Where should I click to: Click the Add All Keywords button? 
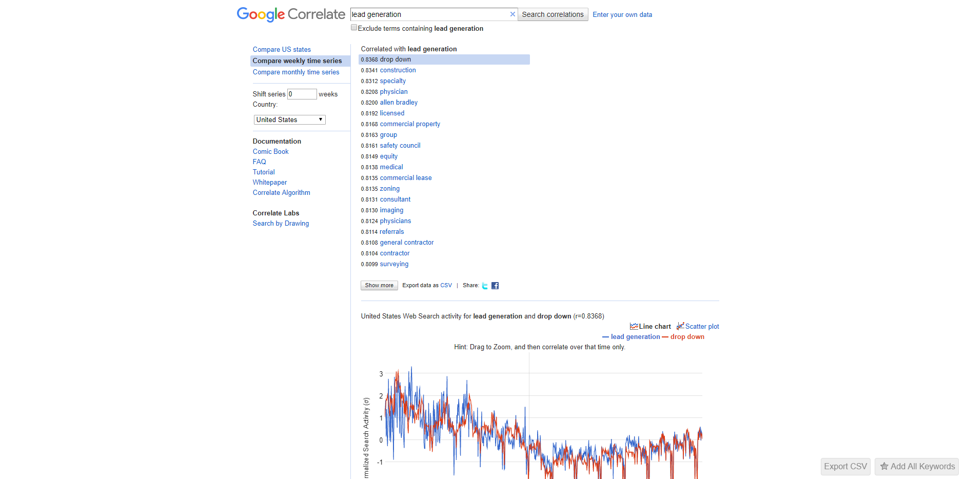click(917, 466)
